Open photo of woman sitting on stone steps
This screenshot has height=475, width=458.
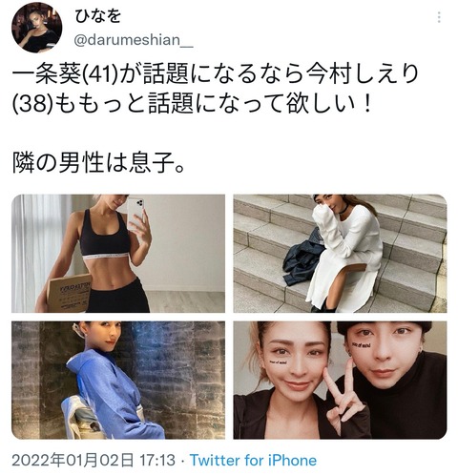coord(340,254)
